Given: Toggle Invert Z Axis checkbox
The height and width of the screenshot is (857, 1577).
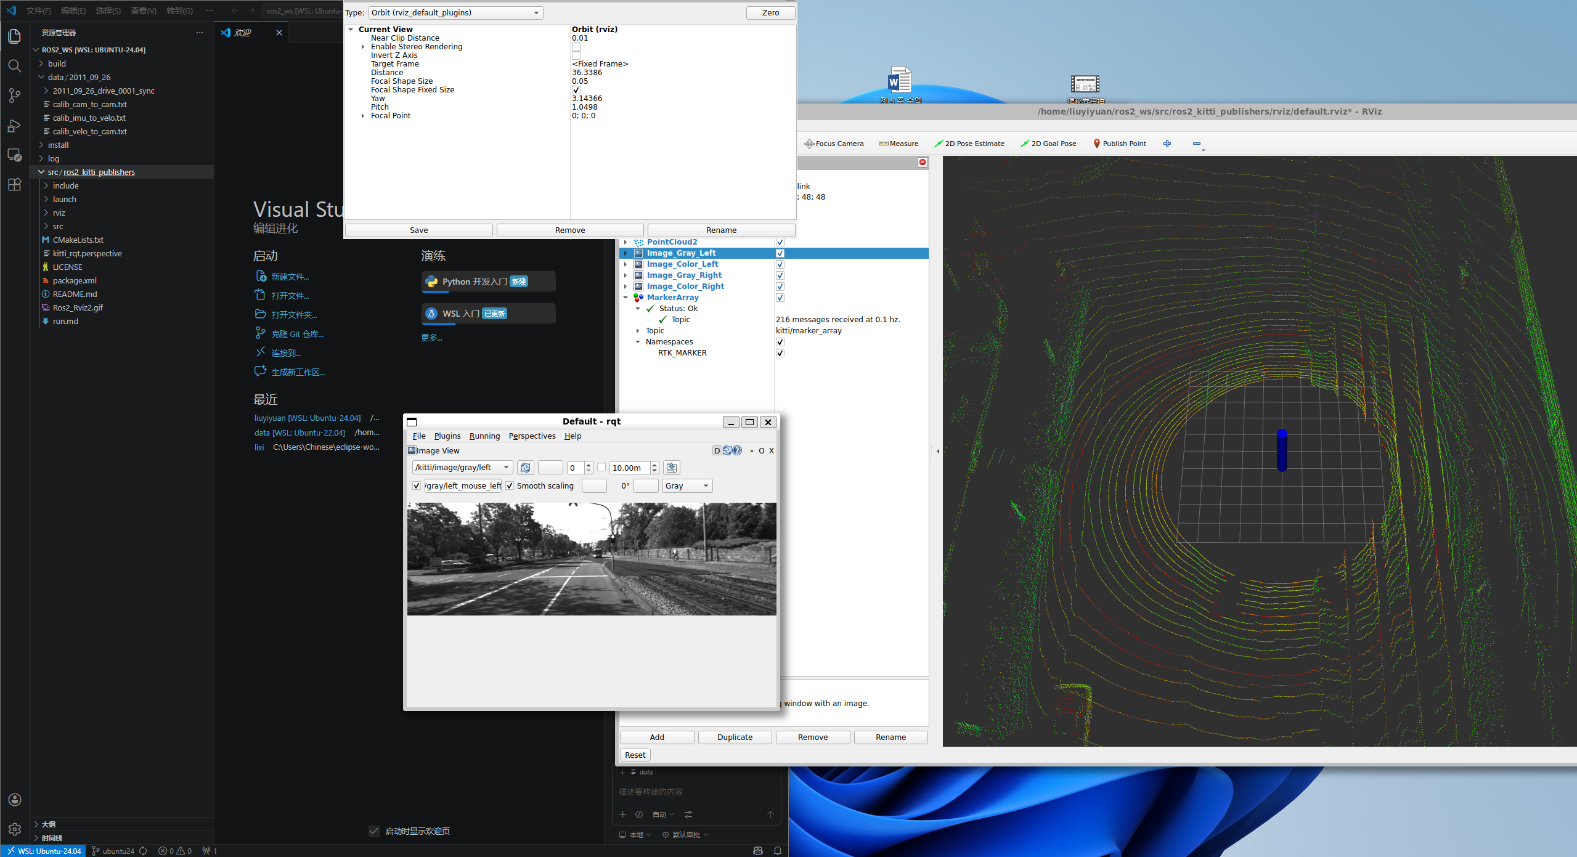Looking at the screenshot, I should [576, 55].
